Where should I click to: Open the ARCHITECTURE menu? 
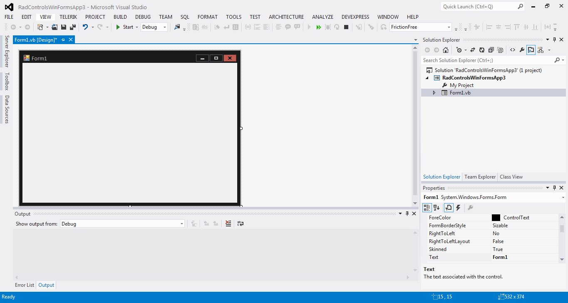pos(286,17)
